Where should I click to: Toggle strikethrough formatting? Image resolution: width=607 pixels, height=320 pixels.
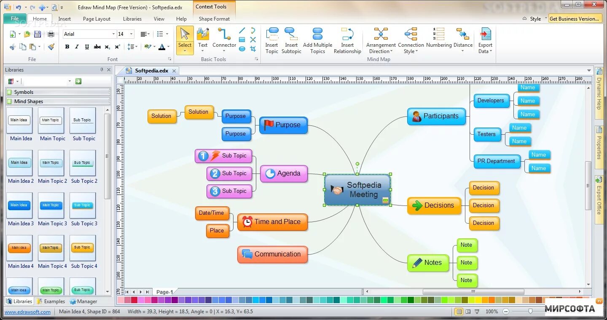pos(97,47)
